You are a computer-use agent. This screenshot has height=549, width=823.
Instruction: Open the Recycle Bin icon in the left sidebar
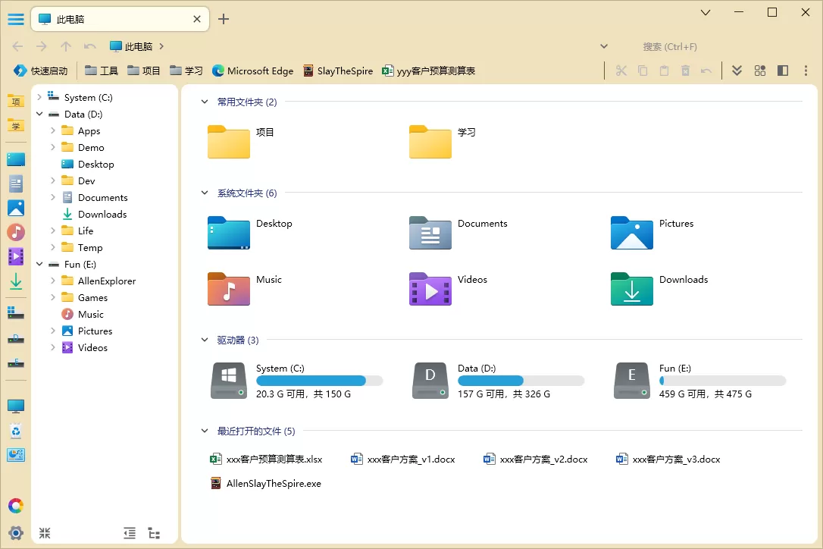[x=15, y=429]
